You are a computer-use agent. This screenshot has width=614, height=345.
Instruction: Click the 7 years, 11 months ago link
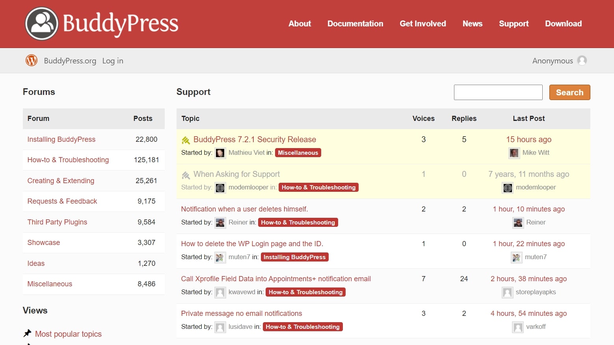528,174
